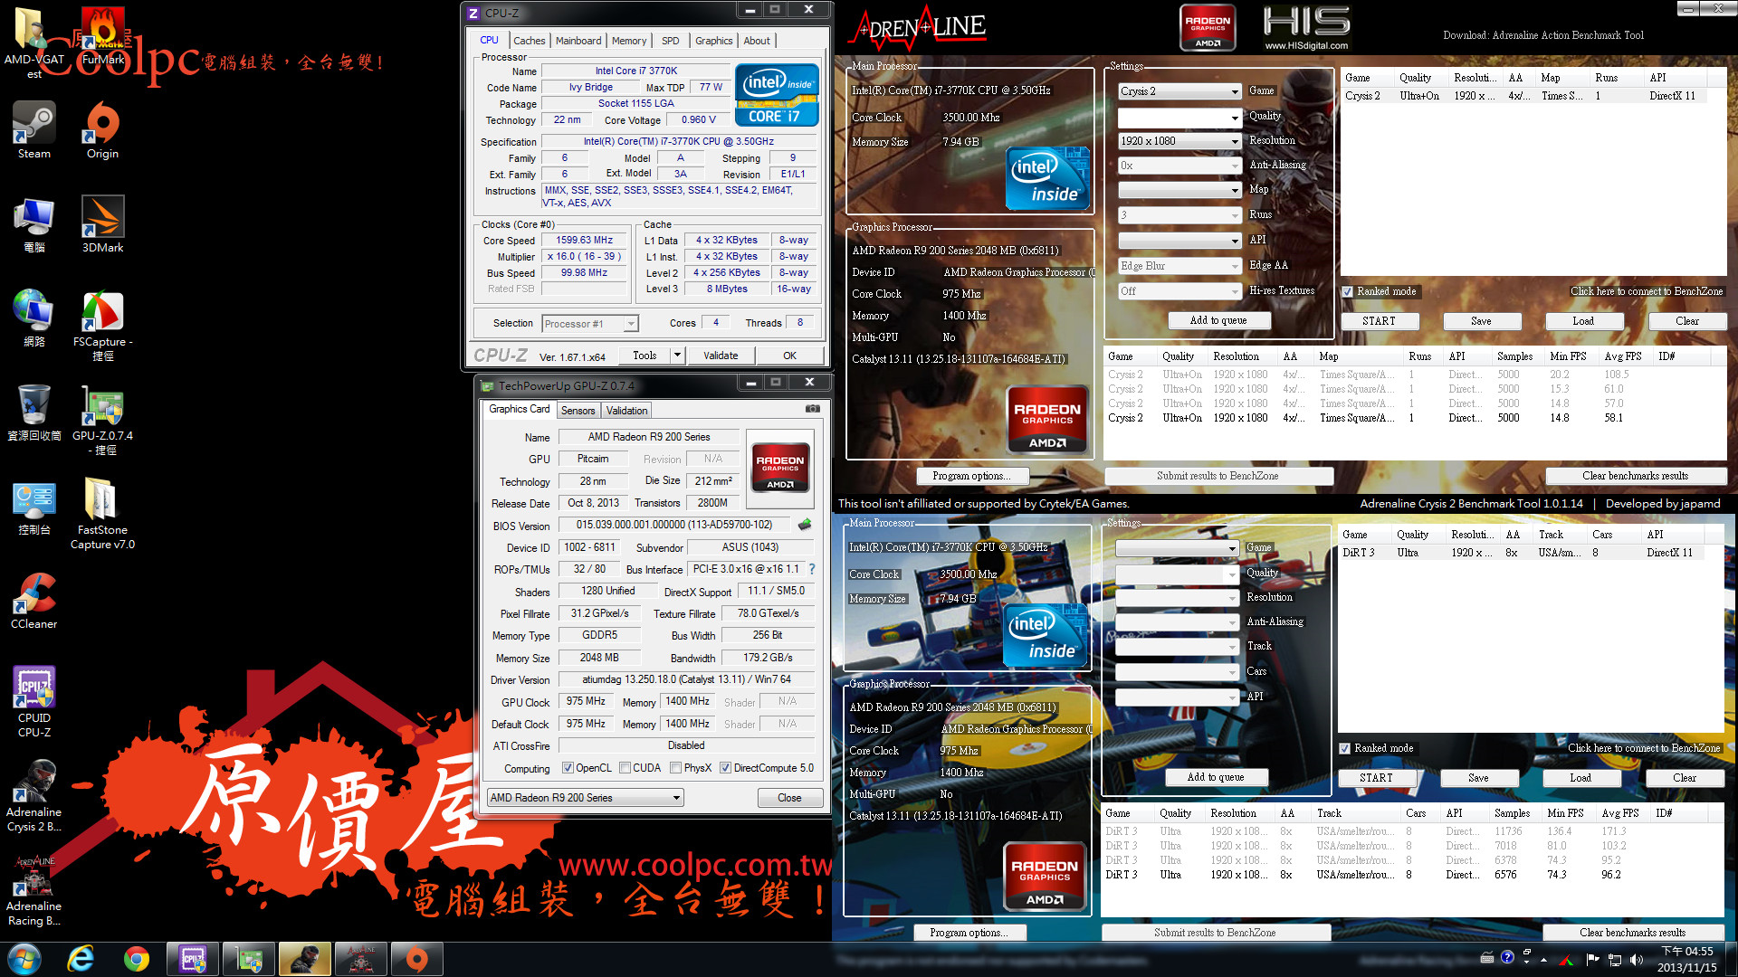
Task: Open the Resolution dropdown showing 1920 x 1080
Action: [x=1179, y=141]
